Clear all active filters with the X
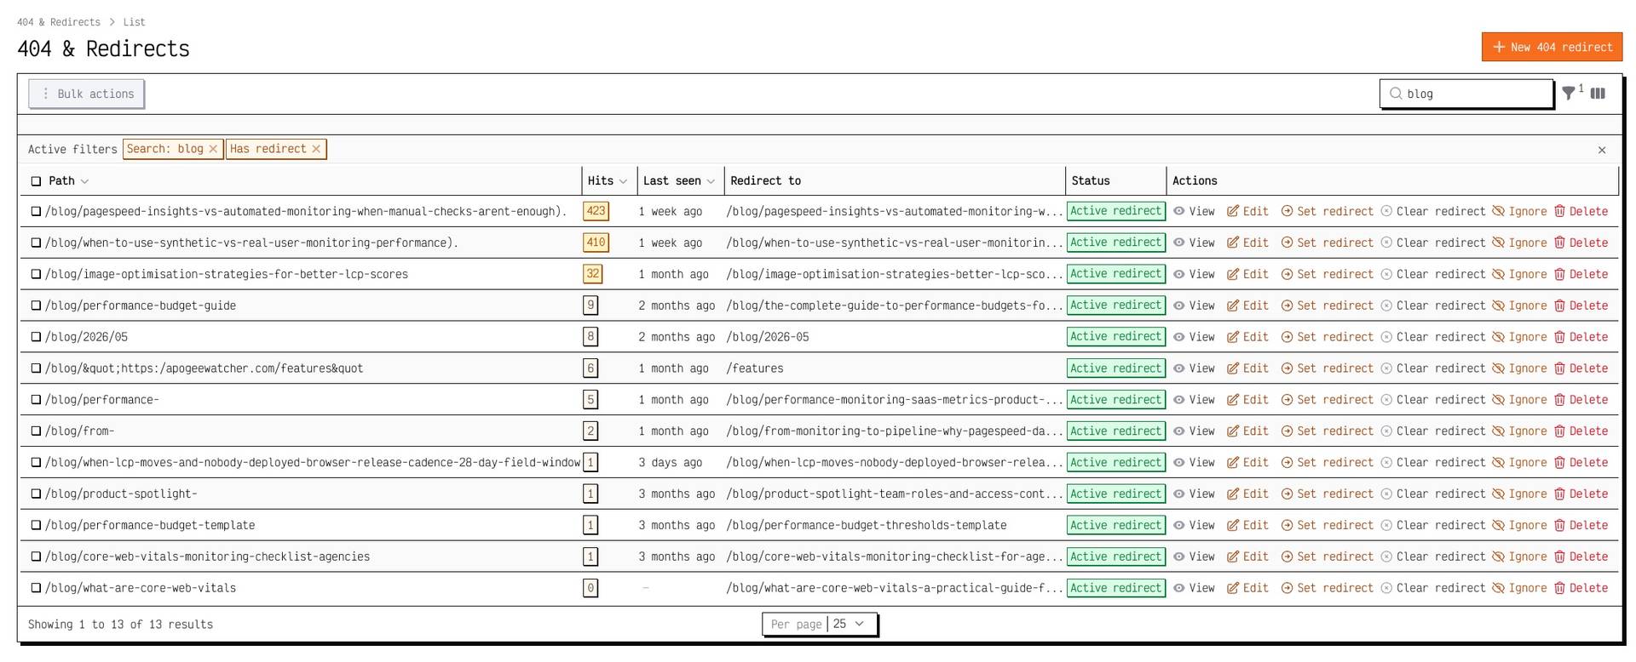1636x662 pixels. coord(1602,150)
